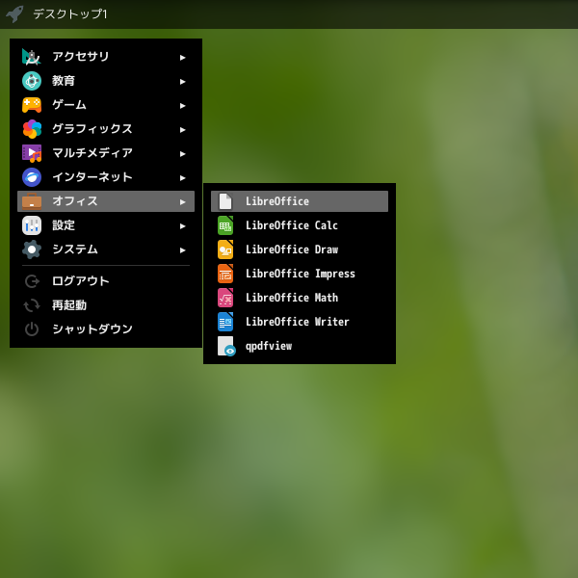Click the 教育 category icon
The width and height of the screenshot is (578, 578).
click(32, 81)
